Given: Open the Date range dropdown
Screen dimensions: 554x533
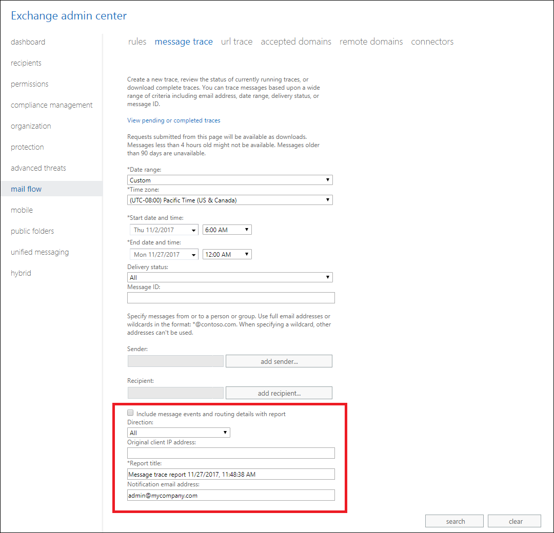Looking at the screenshot, I should click(230, 180).
